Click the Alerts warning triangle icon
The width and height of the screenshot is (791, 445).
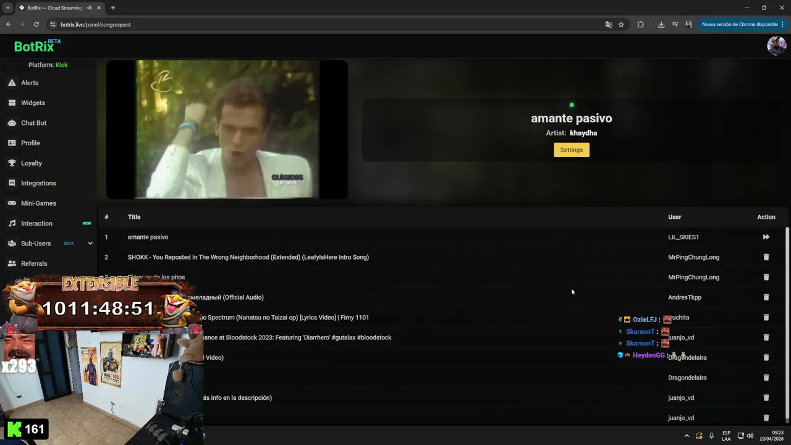pos(12,83)
